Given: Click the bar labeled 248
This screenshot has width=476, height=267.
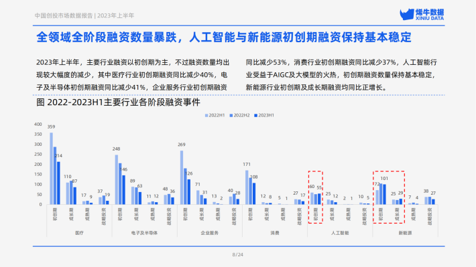Looking at the screenshot, I should (117, 180).
